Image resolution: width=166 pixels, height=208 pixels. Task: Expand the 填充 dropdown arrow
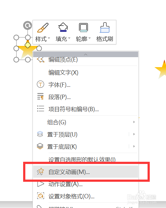[69, 38]
